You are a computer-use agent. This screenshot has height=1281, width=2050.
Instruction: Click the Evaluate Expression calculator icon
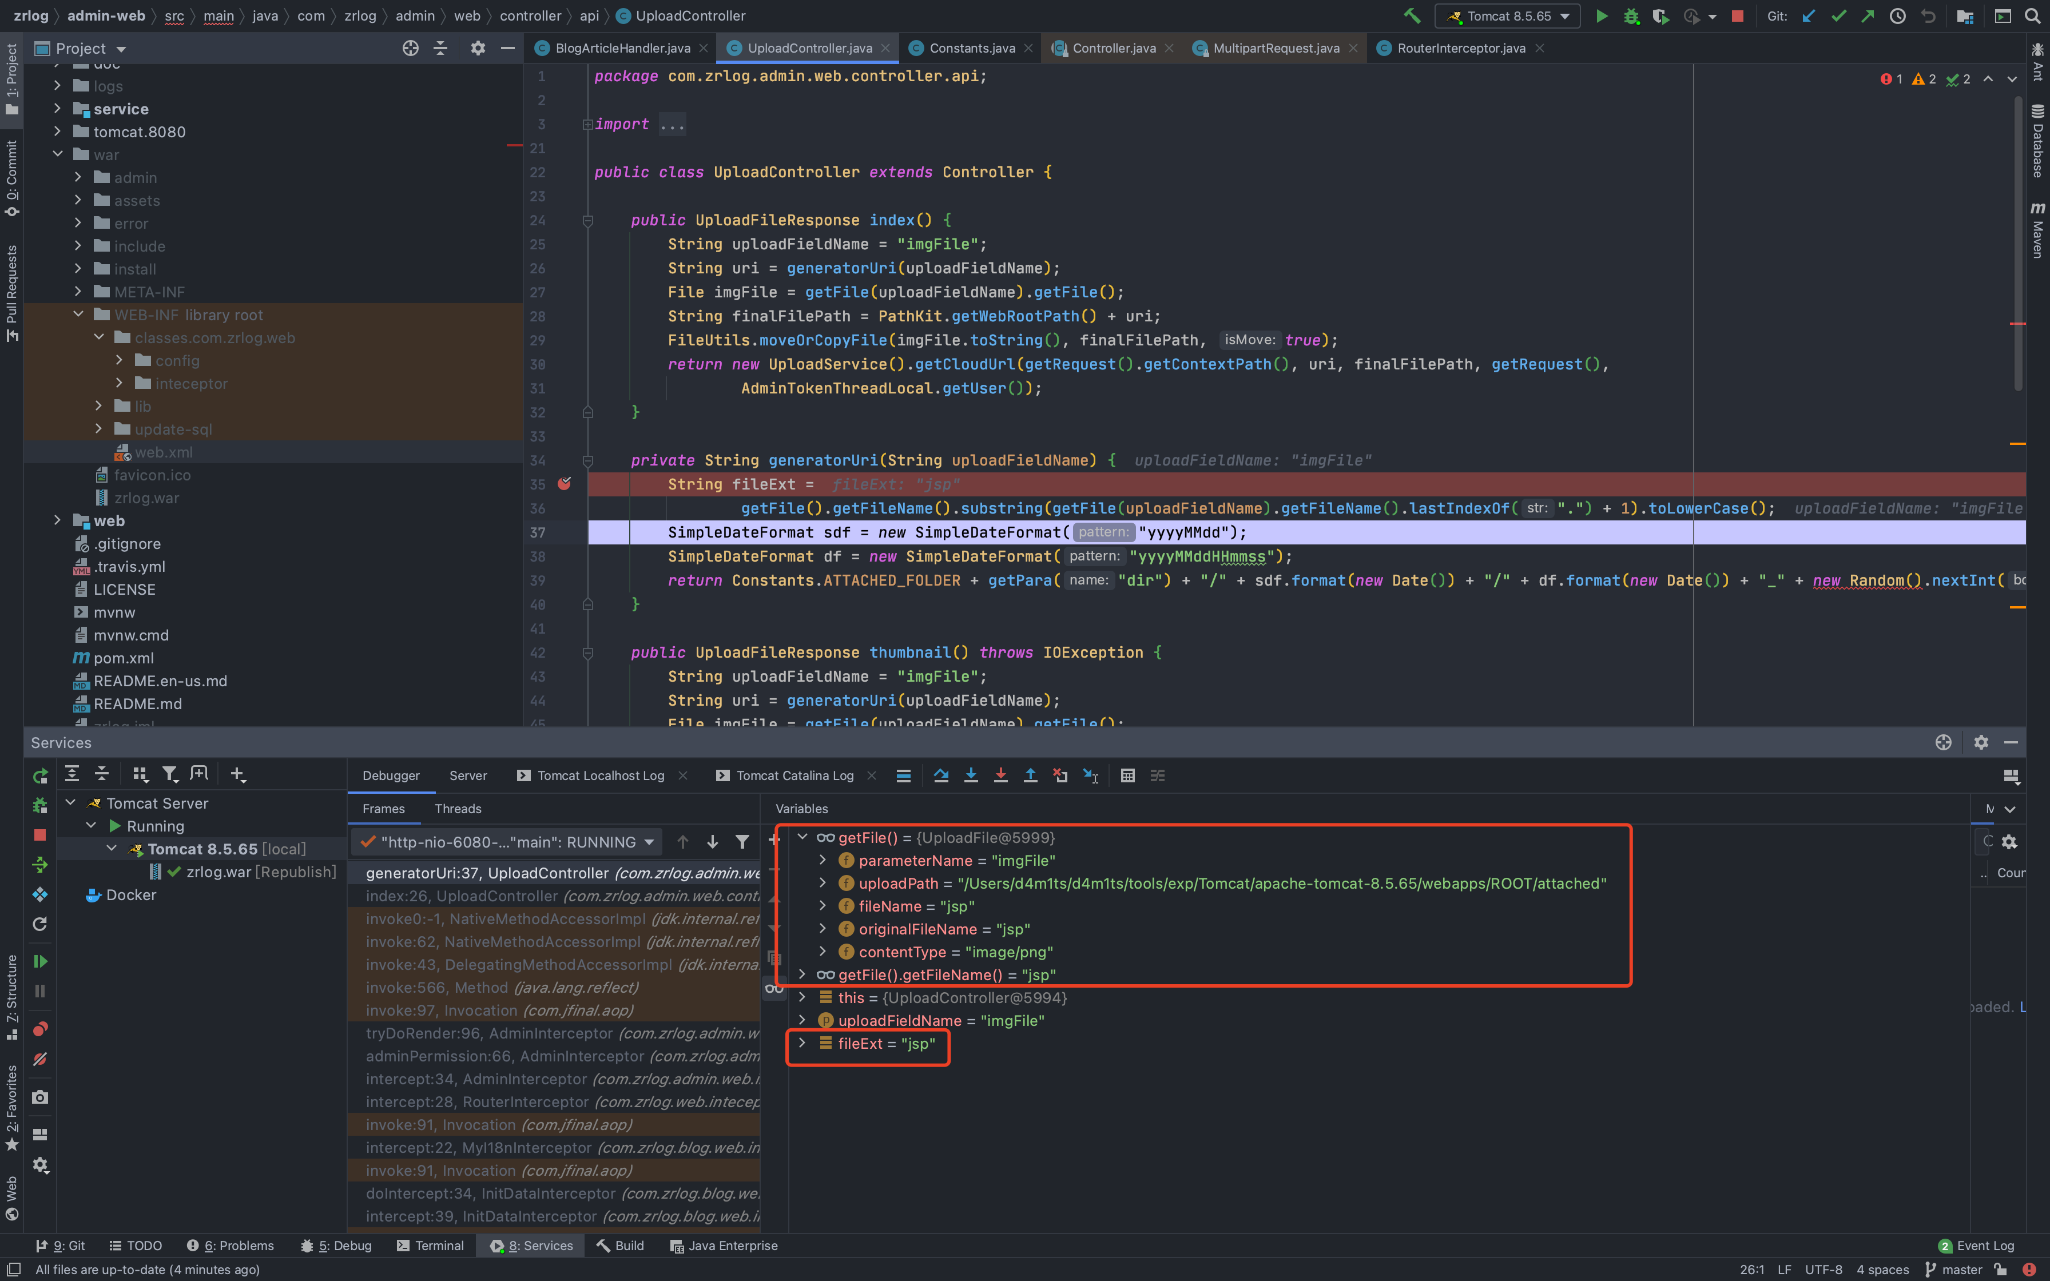point(1127,775)
